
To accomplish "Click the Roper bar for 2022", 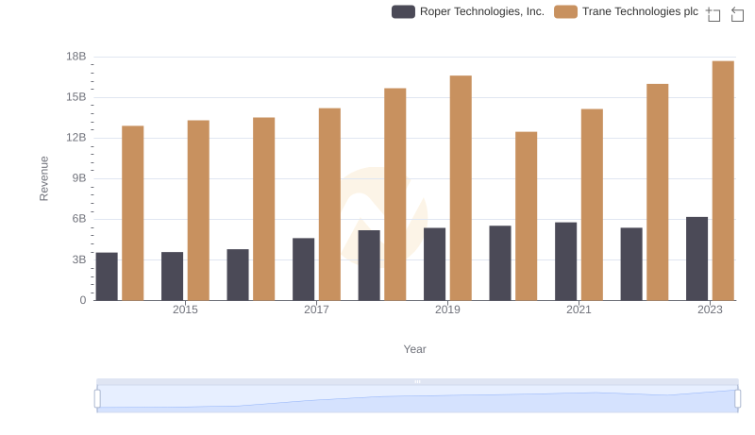I will click(x=631, y=264).
